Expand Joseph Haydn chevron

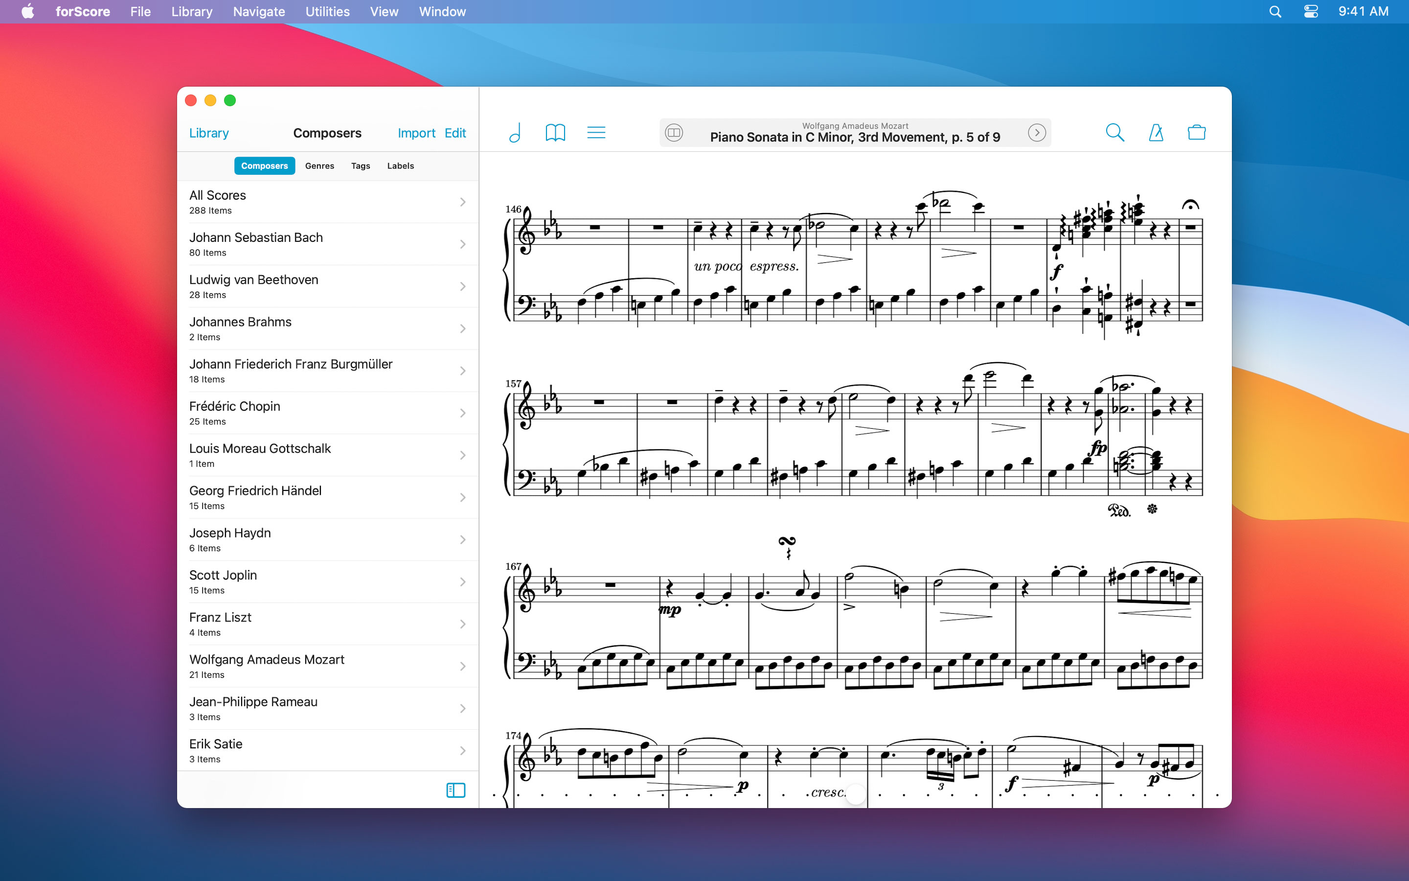tap(463, 540)
